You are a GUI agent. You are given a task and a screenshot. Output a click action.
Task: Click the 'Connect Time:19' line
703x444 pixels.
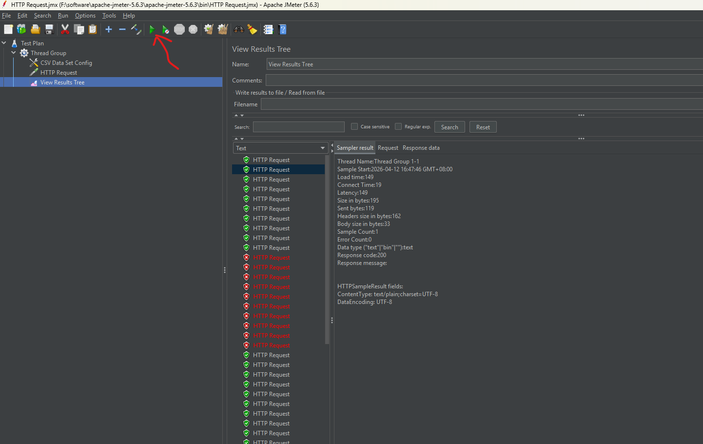[x=359, y=185]
